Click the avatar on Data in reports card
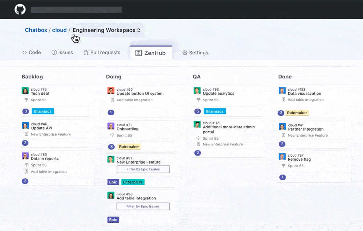363x231 pixels. pos(25,156)
